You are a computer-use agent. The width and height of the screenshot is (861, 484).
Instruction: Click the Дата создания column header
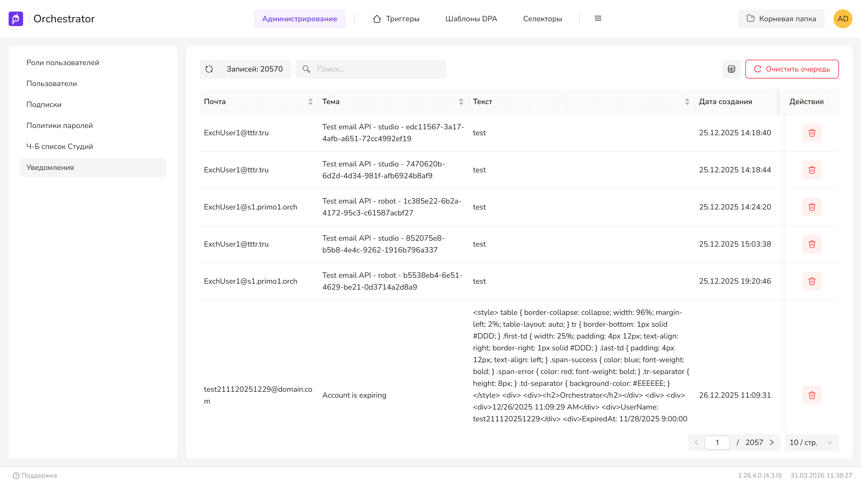726,102
